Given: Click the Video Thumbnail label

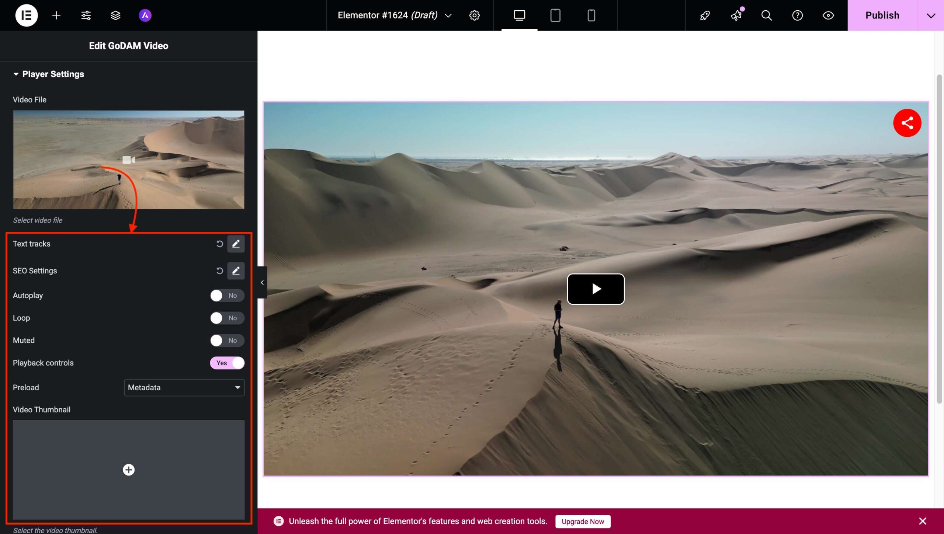Looking at the screenshot, I should point(41,410).
